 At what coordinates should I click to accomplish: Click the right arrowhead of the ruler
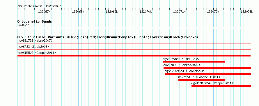(250, 9)
